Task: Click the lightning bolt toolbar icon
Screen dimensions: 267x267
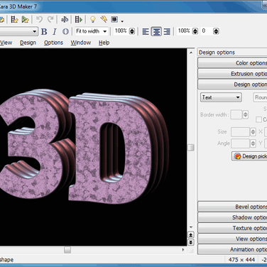Action: tap(104, 19)
